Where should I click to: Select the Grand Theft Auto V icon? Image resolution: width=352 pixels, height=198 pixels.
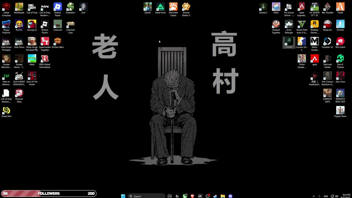[302, 27]
